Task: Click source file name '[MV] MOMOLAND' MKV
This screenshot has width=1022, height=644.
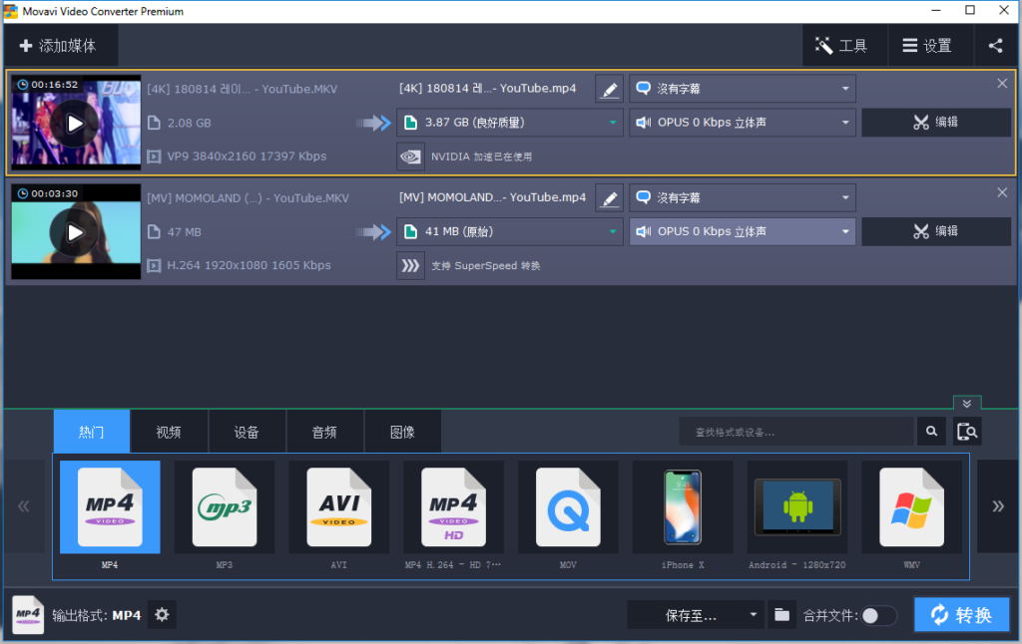Action: click(x=248, y=198)
